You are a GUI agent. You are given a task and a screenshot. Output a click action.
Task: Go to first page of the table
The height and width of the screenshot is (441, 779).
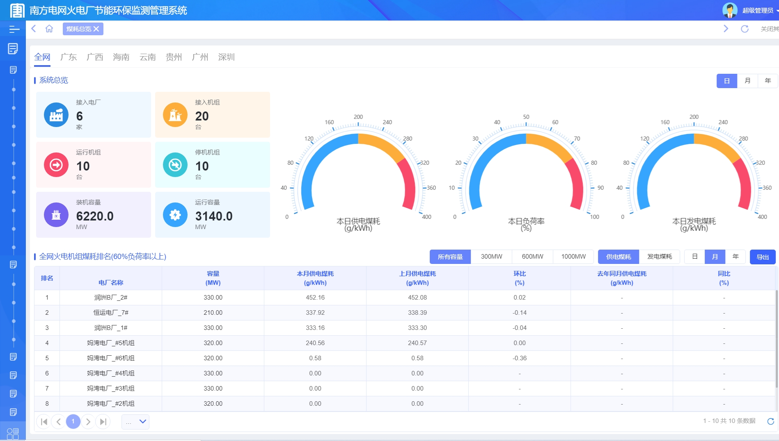pos(44,422)
